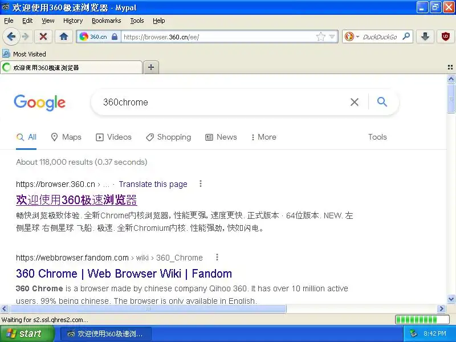This screenshot has width=456, height=342.
Task: Go back with the Back arrow button
Action: (x=11, y=36)
